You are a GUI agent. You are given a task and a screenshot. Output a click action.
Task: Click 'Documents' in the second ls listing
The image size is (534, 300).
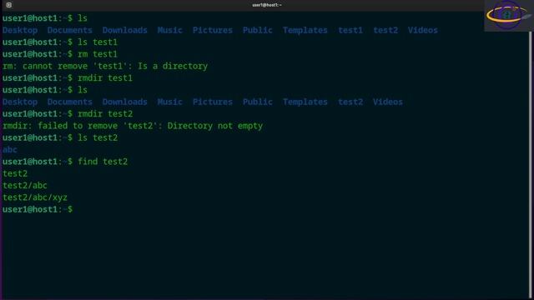pyautogui.click(x=69, y=102)
